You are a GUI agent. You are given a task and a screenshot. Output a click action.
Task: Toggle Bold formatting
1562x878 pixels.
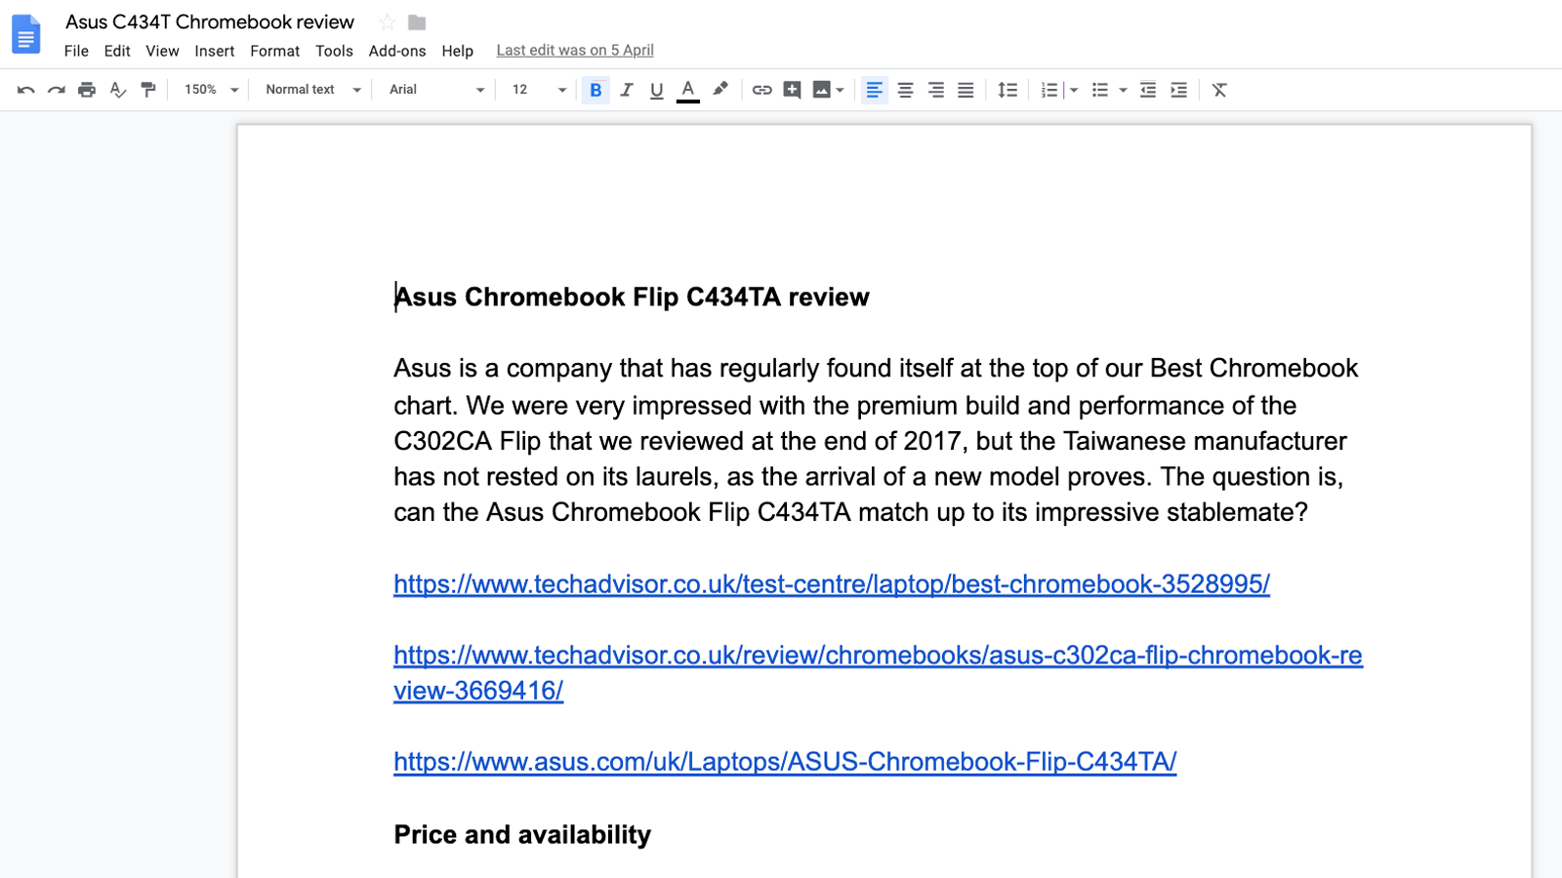[x=596, y=90]
